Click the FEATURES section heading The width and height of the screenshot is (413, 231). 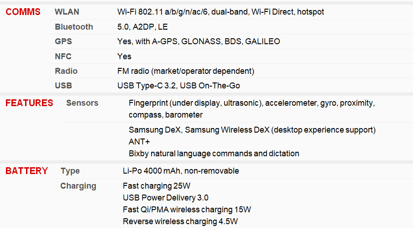[x=29, y=103]
